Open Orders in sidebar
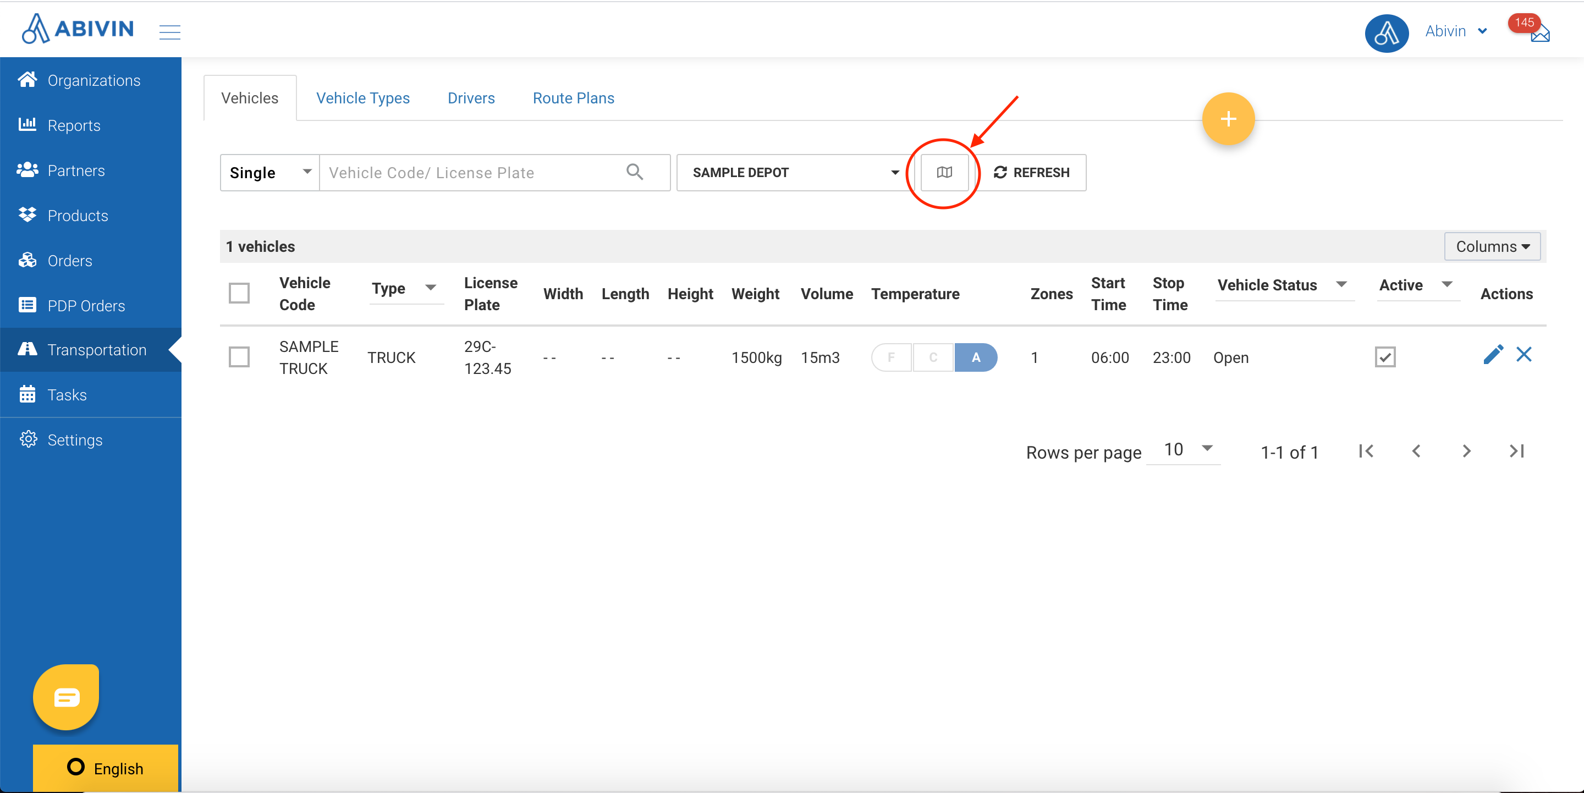This screenshot has width=1584, height=793. 90,261
